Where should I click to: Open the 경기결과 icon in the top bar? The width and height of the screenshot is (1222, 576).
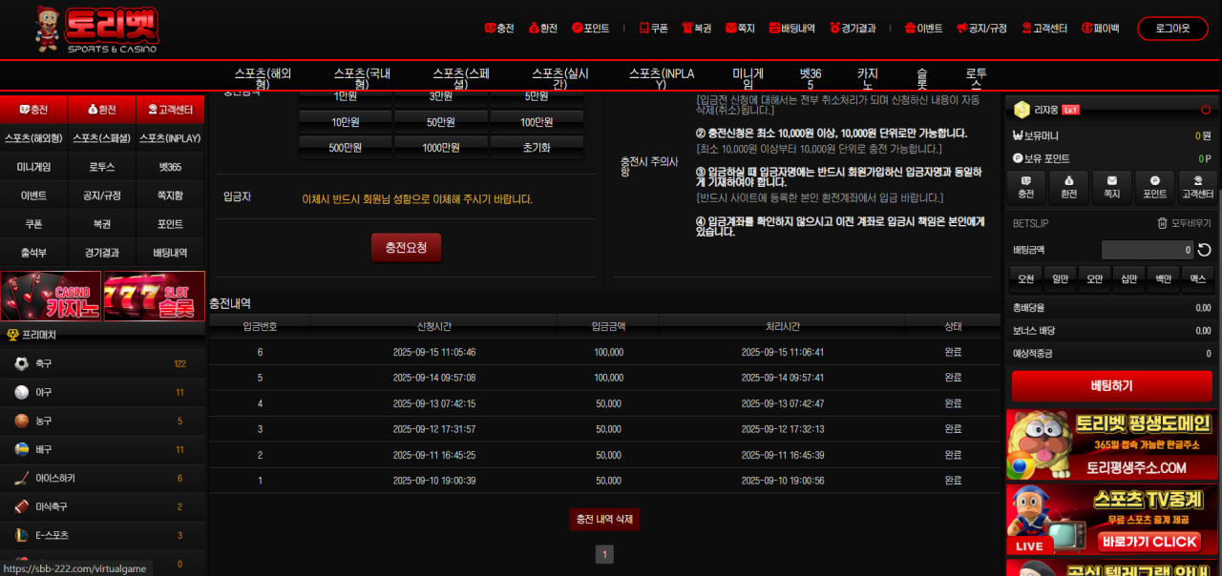[x=835, y=29]
